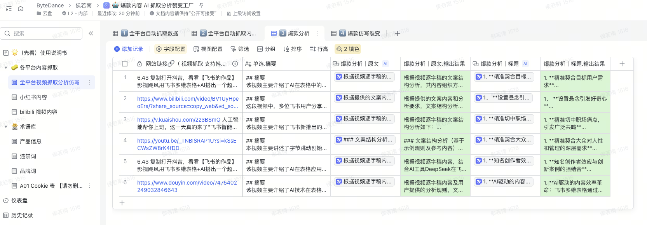Add a new view tab with plus
This screenshot has height=225, width=647.
coord(397,33)
